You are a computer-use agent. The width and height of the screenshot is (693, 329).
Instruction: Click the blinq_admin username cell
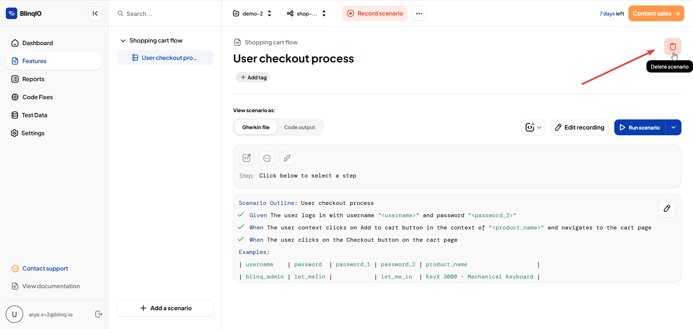coord(265,277)
